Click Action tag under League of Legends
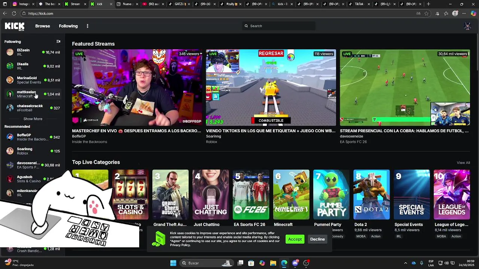The width and height of the screenshot is (479, 269). (456, 236)
